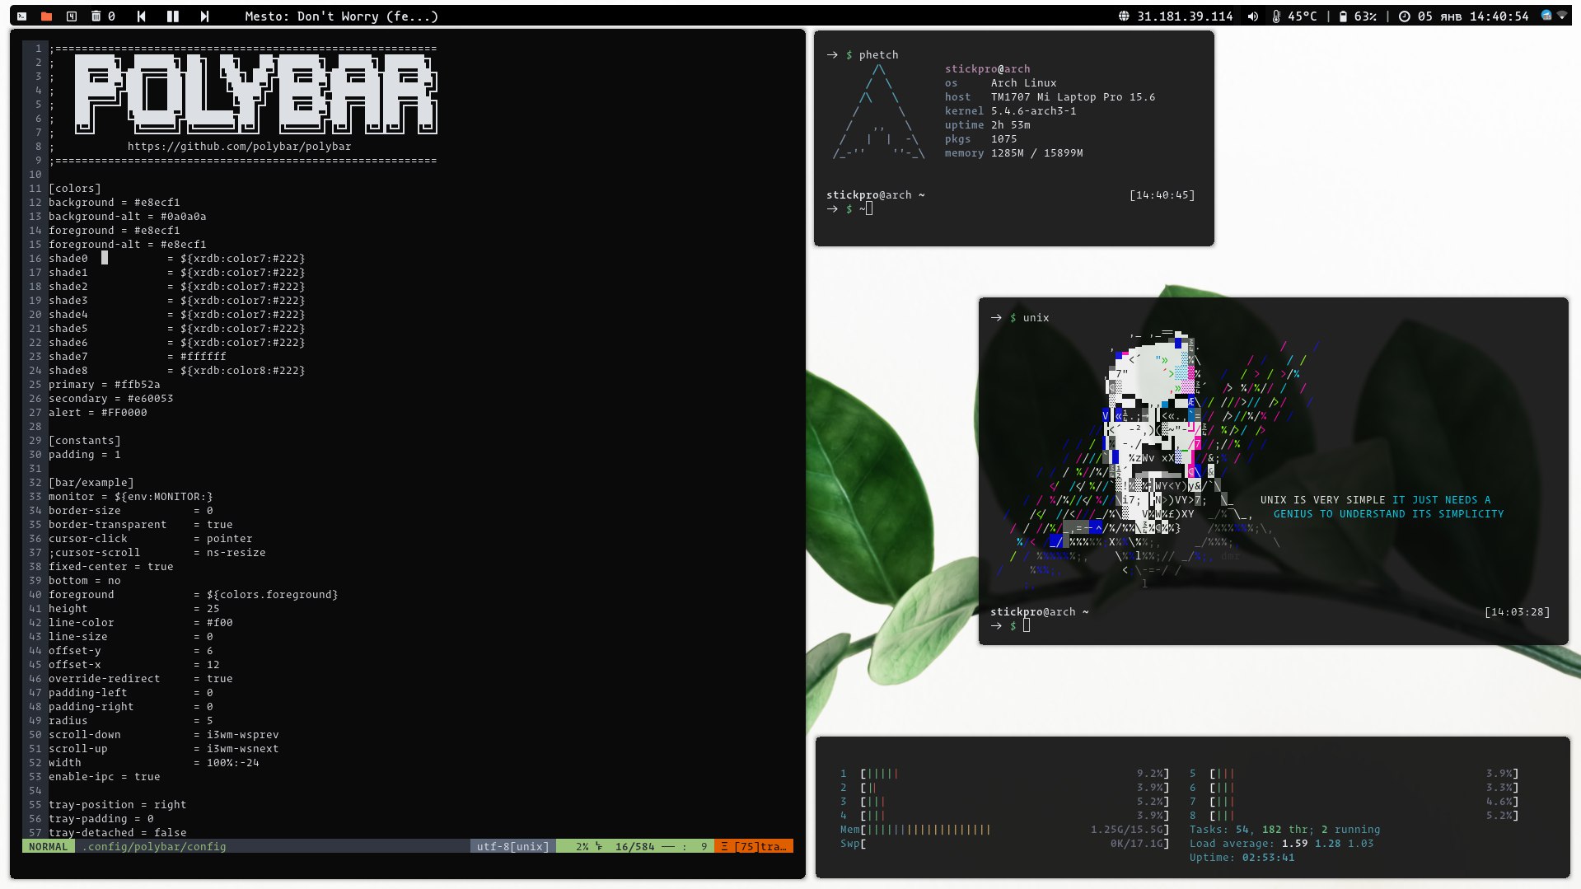The image size is (1581, 889).
Task: Click the line-color = #f00 value
Action: (x=219, y=622)
